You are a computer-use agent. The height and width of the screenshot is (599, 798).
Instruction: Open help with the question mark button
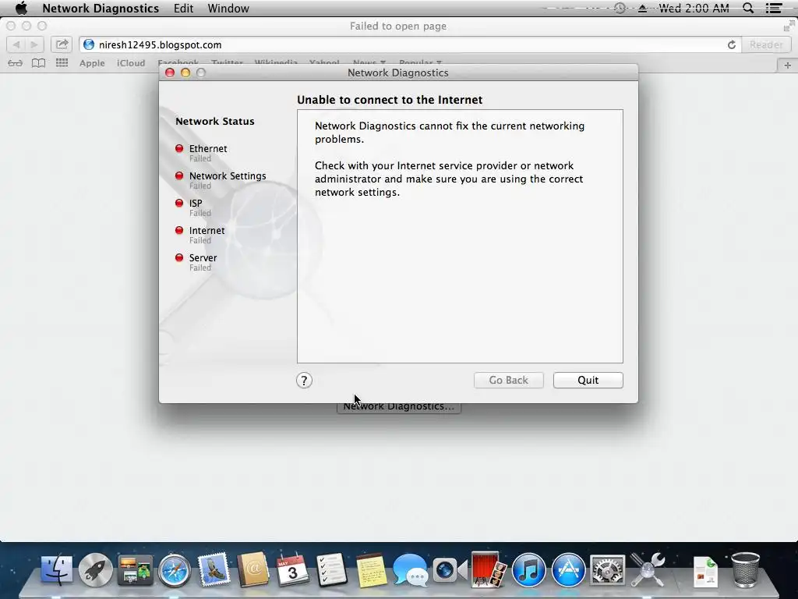coord(304,381)
